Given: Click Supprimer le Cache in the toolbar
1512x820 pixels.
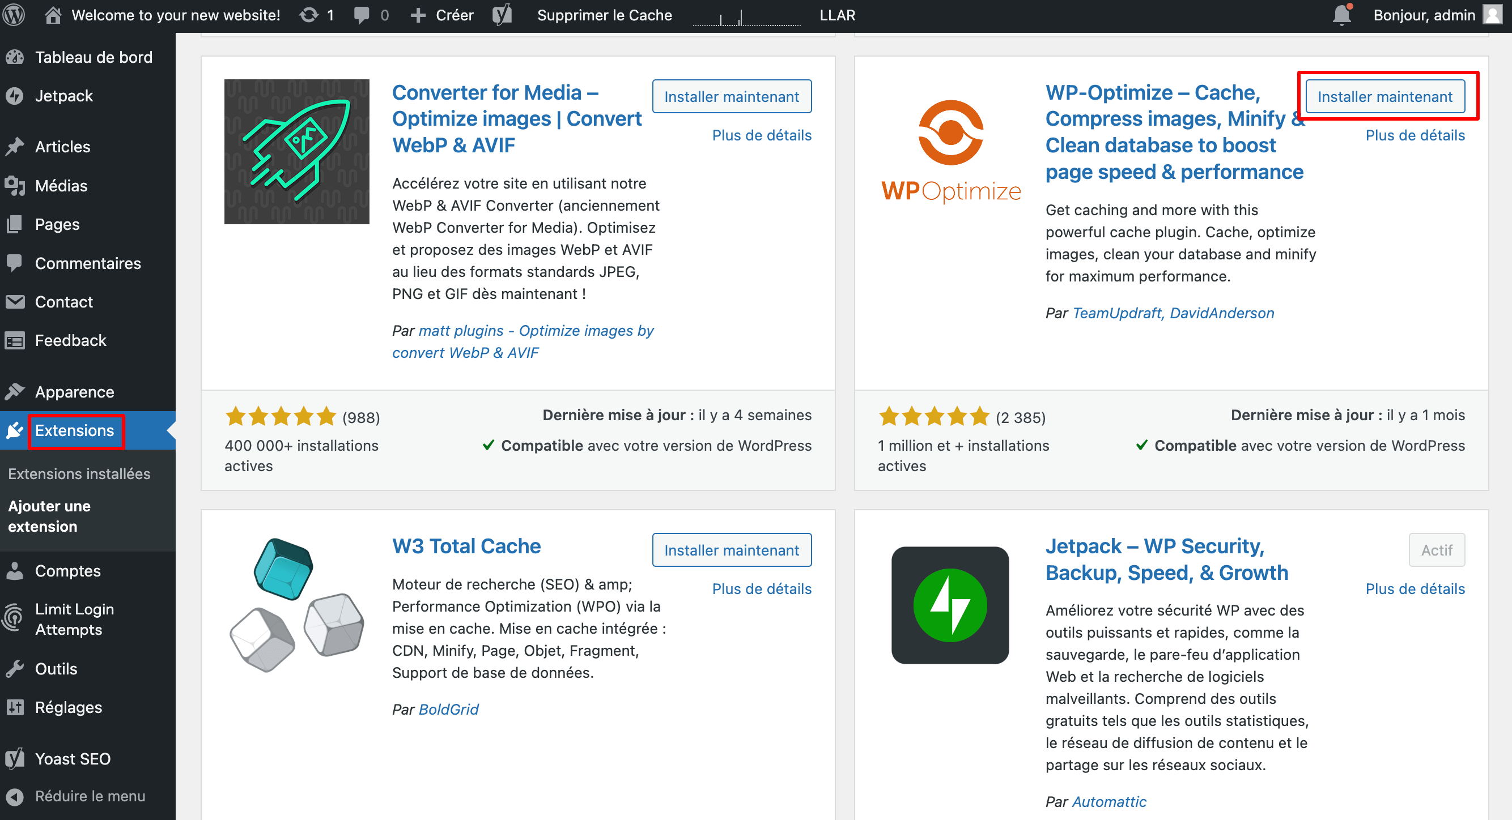Looking at the screenshot, I should [x=605, y=15].
